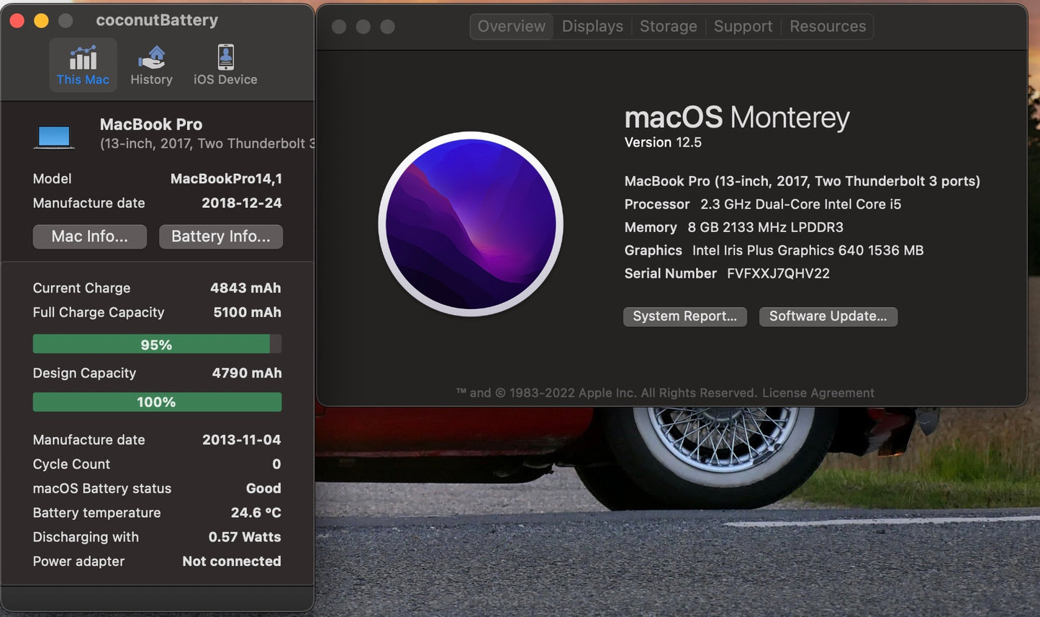The image size is (1040, 617).
Task: Select the This Mac icon in coconutBattery
Action: [x=83, y=65]
